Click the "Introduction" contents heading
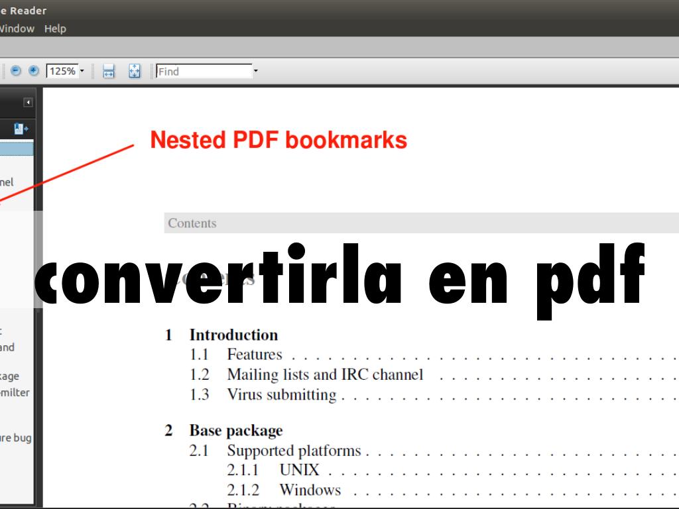The height and width of the screenshot is (509, 679). point(233,335)
